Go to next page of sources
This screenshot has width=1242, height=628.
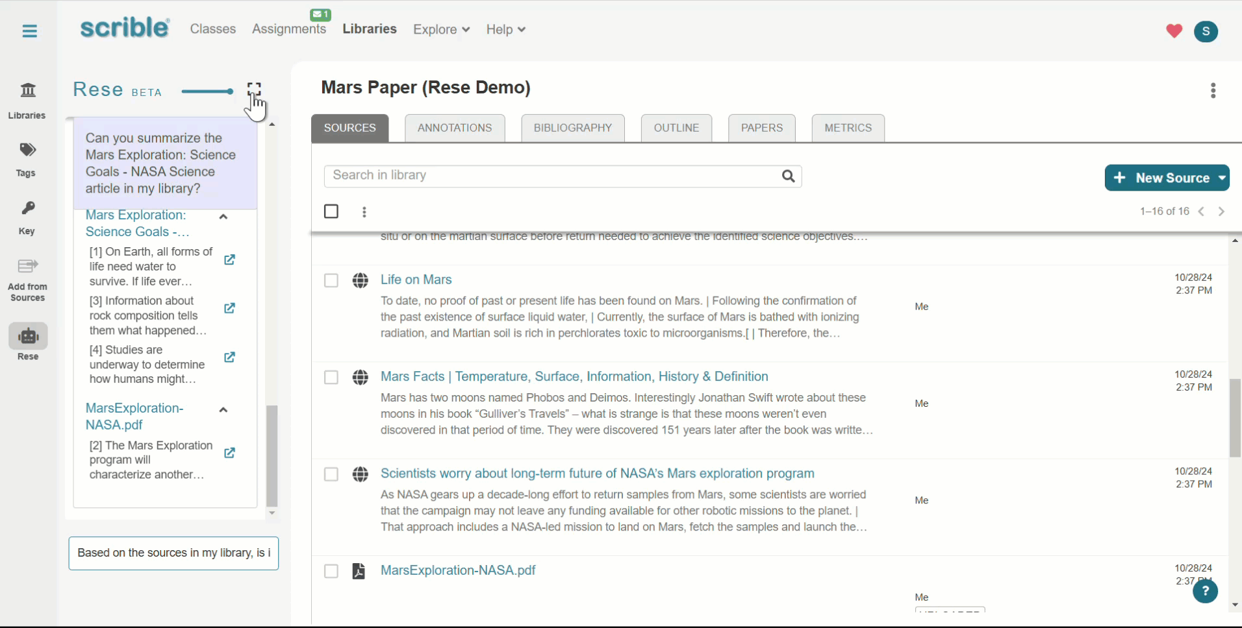click(1221, 211)
